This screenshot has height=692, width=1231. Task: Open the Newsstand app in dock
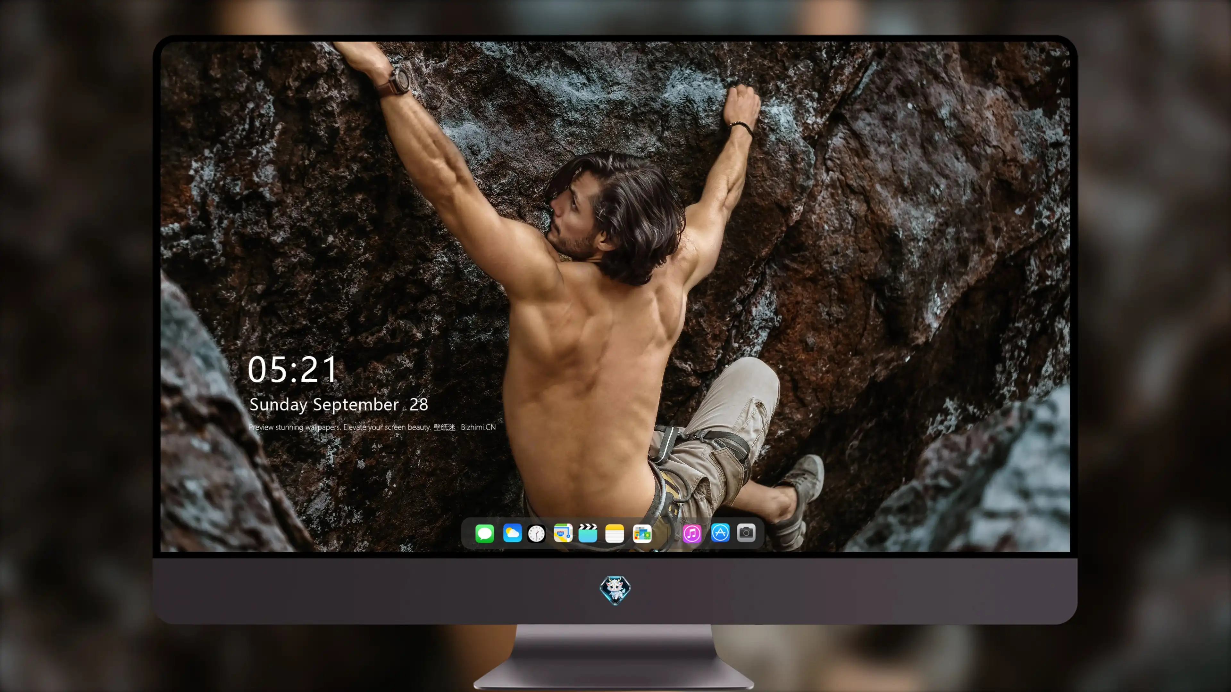pos(642,533)
